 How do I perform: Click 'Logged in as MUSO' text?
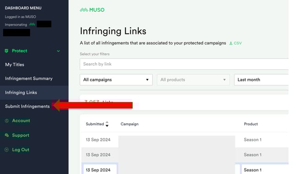(20, 17)
